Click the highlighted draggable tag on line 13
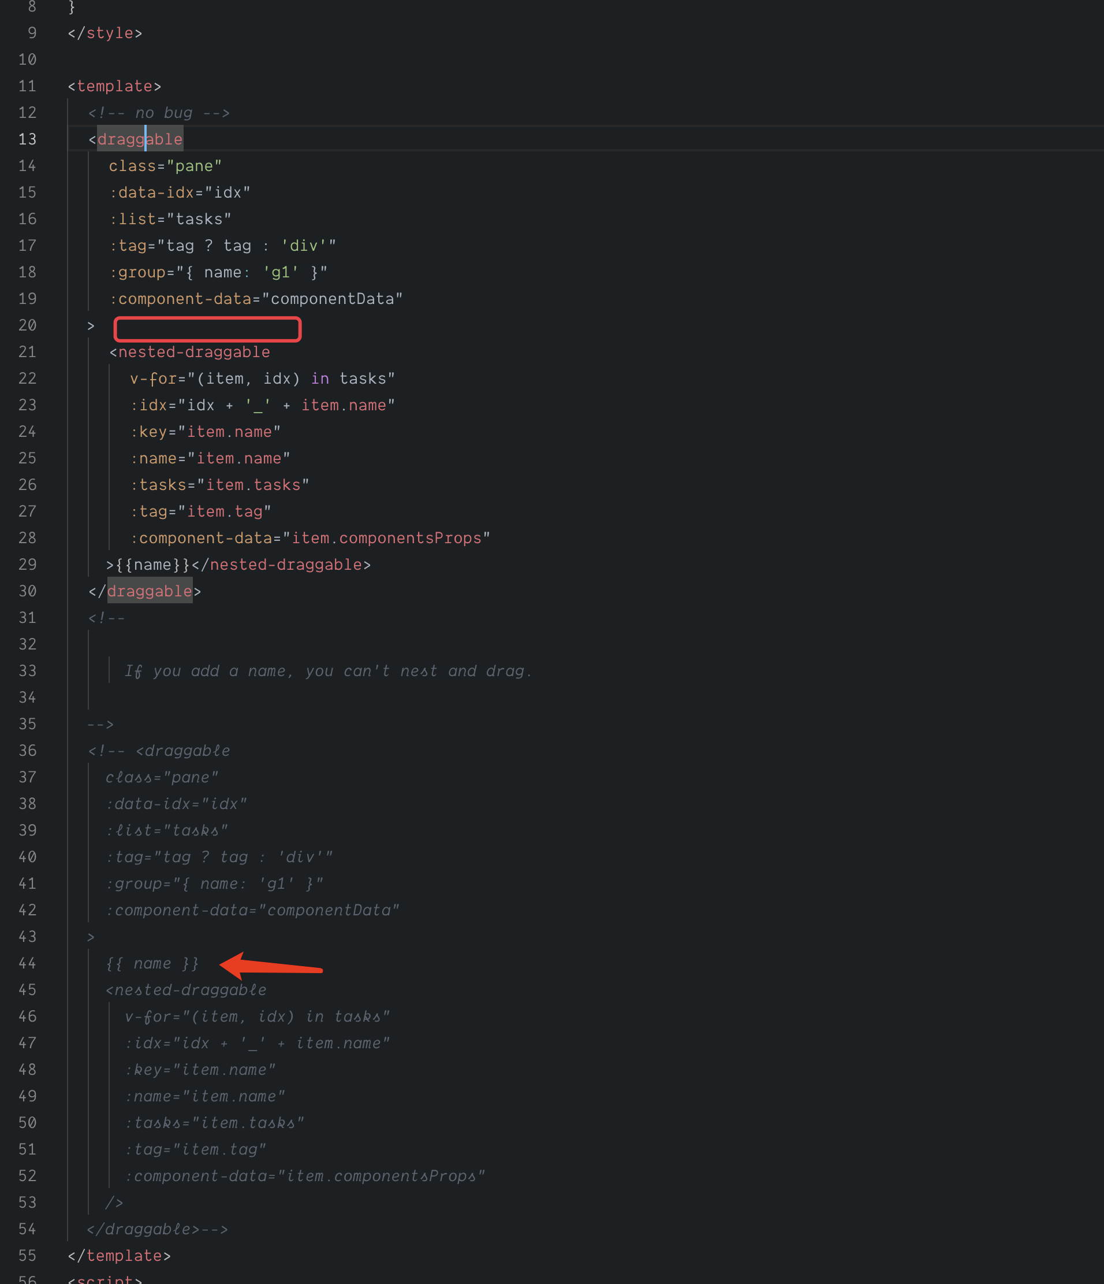The height and width of the screenshot is (1284, 1104). (139, 139)
